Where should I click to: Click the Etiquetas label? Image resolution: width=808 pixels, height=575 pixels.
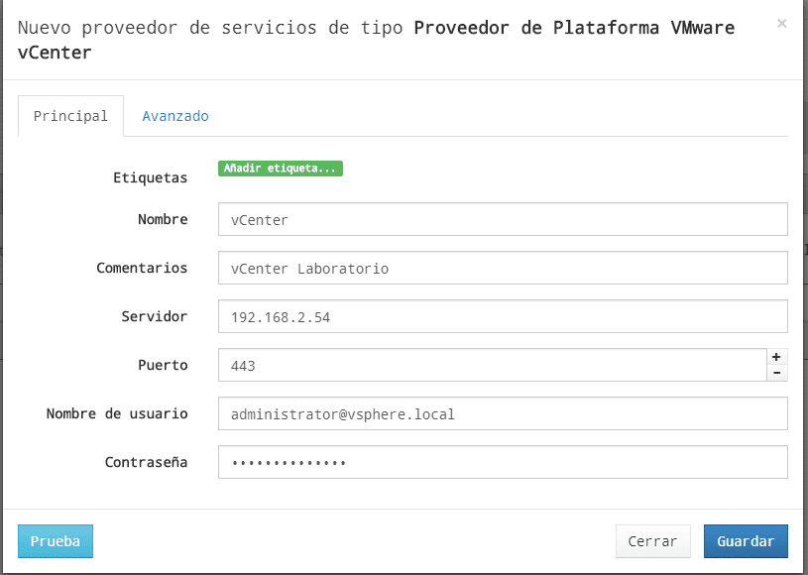[151, 177]
